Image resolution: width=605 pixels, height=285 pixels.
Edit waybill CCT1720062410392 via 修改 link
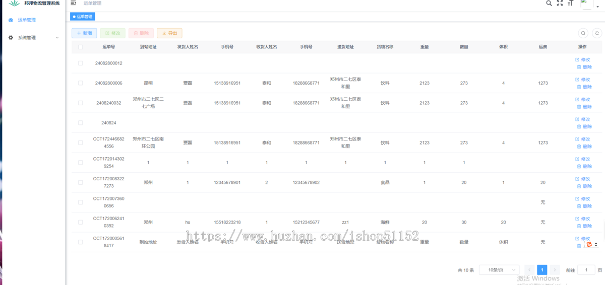coord(583,219)
